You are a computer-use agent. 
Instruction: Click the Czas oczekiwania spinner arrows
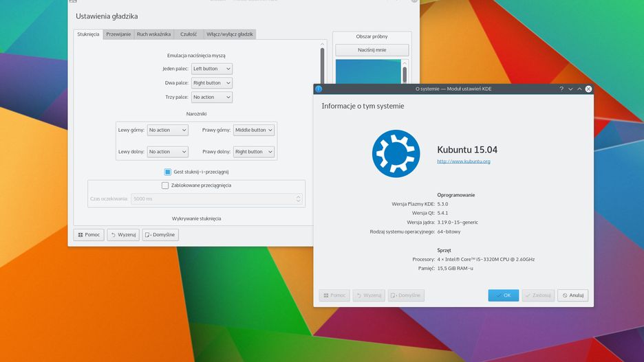pyautogui.click(x=299, y=199)
